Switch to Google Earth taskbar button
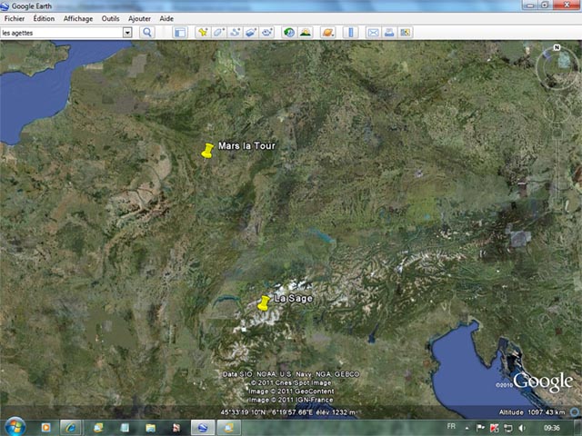 [x=203, y=428]
